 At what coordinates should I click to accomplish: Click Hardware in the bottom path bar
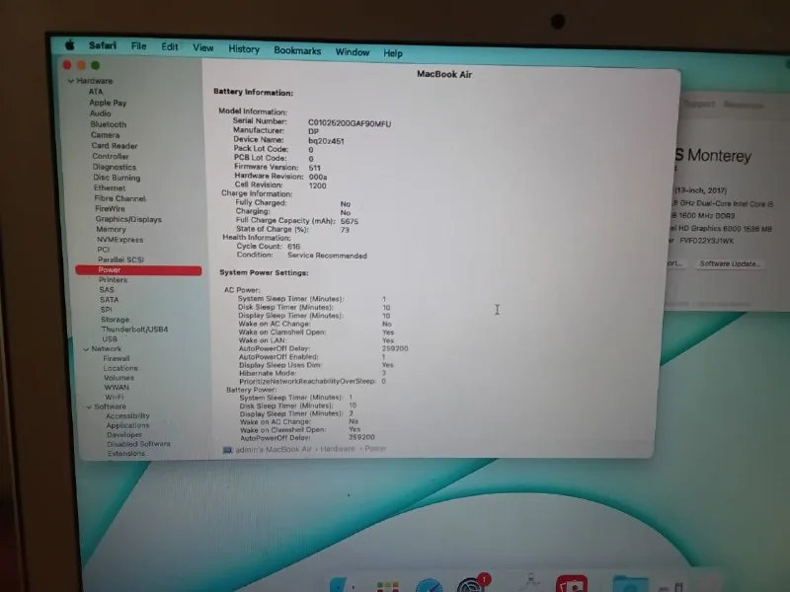[338, 449]
